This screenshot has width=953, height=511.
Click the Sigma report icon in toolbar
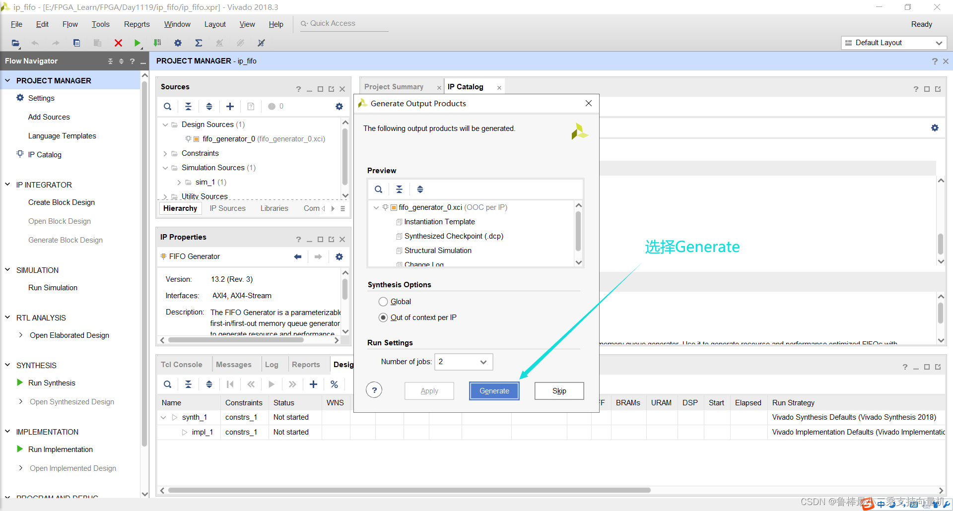point(199,43)
